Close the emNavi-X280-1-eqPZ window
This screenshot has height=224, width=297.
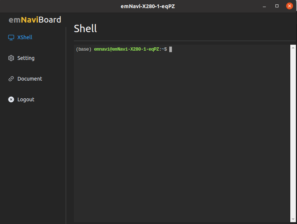click(x=290, y=6)
